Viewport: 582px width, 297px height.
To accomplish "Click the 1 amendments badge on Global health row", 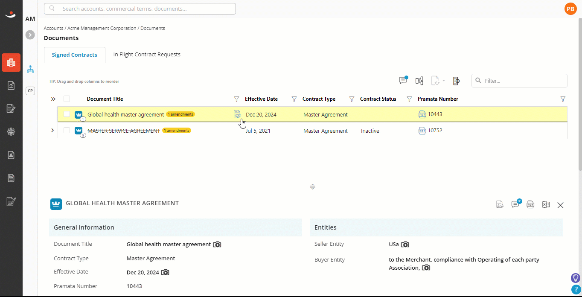I will [180, 114].
